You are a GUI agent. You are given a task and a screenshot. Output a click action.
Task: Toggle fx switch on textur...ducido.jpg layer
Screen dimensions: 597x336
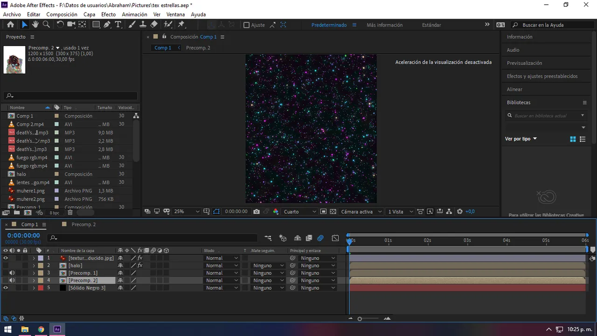pos(140,258)
